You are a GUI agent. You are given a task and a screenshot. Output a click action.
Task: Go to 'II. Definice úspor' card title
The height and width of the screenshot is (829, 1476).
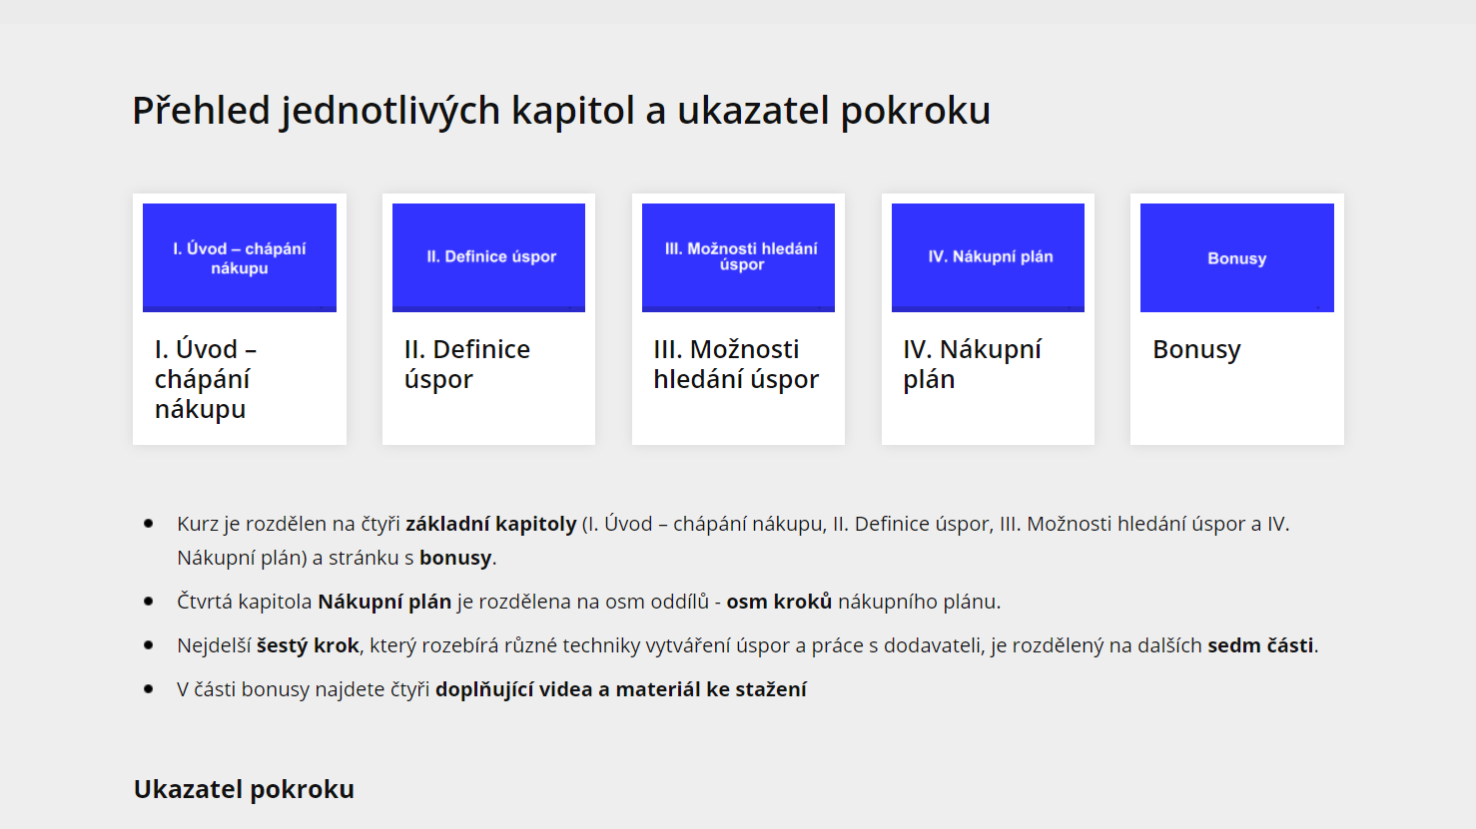(x=467, y=364)
